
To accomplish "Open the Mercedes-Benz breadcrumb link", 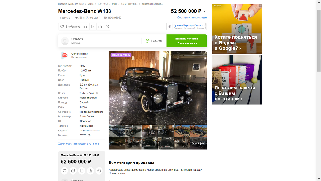I will coord(76,4).
